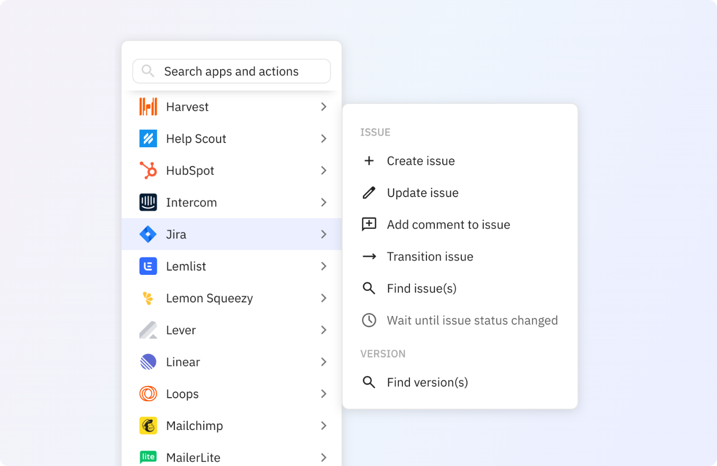
Task: Open the Intercom app label
Action: 191,202
